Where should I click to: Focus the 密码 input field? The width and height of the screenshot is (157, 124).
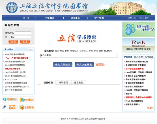point(23,37)
